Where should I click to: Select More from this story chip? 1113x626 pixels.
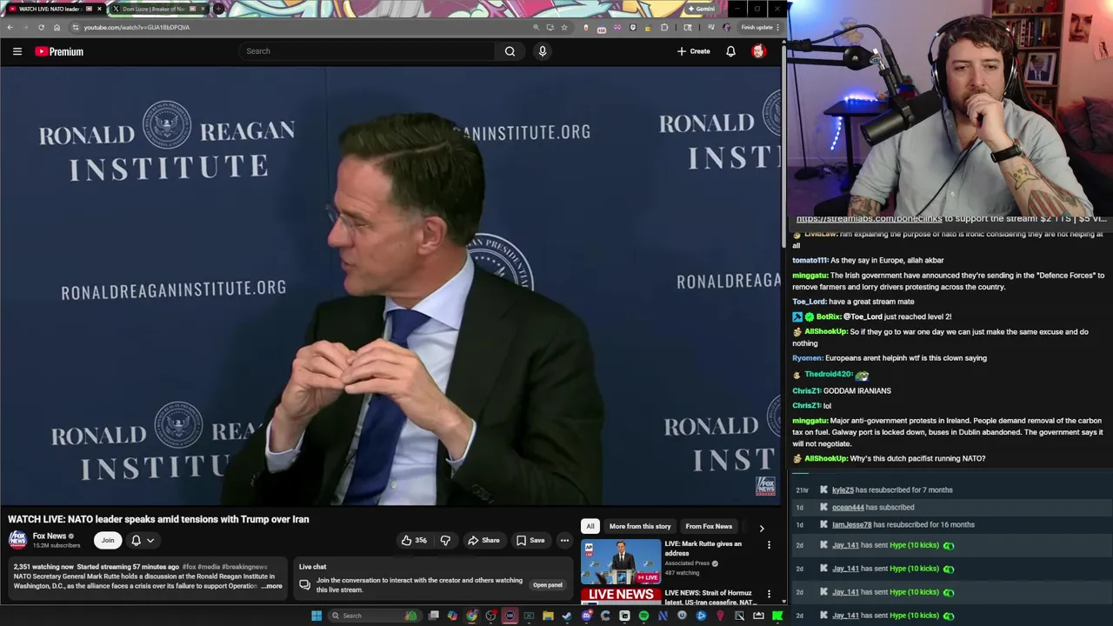(640, 526)
